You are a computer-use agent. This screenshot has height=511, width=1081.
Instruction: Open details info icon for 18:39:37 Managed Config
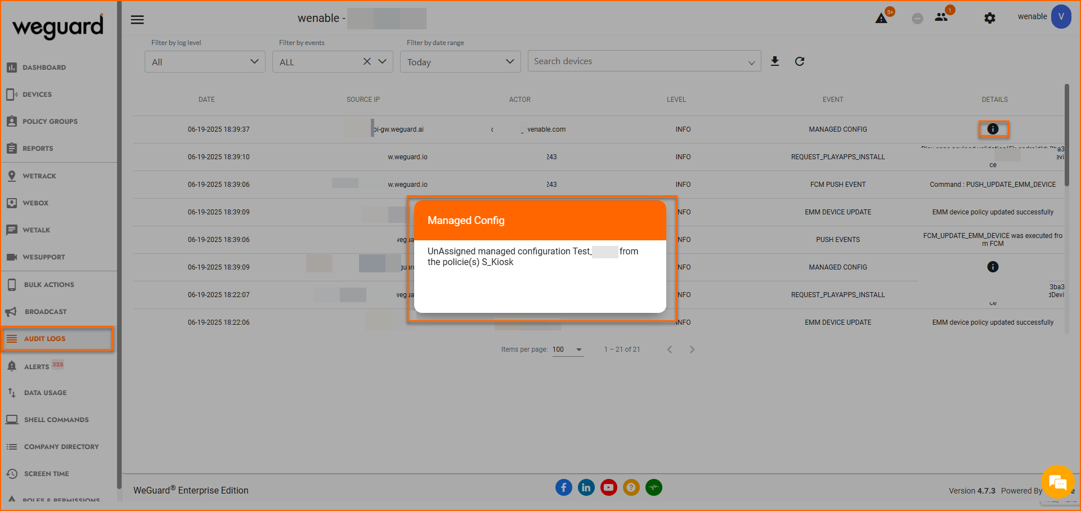993,129
